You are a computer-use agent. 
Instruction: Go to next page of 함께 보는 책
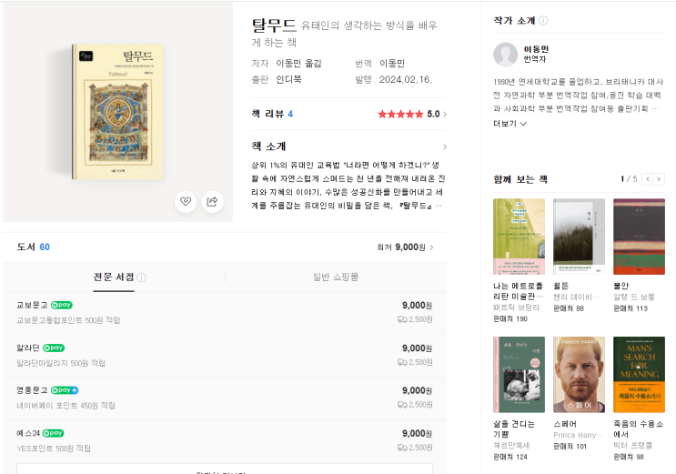pos(659,179)
